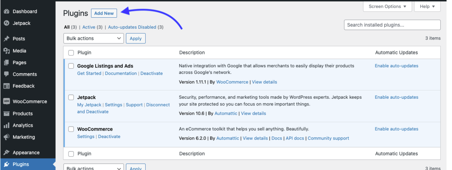This screenshot has height=170, width=452.
Task: Enable auto-updates for Jetpack
Action: [396, 97]
